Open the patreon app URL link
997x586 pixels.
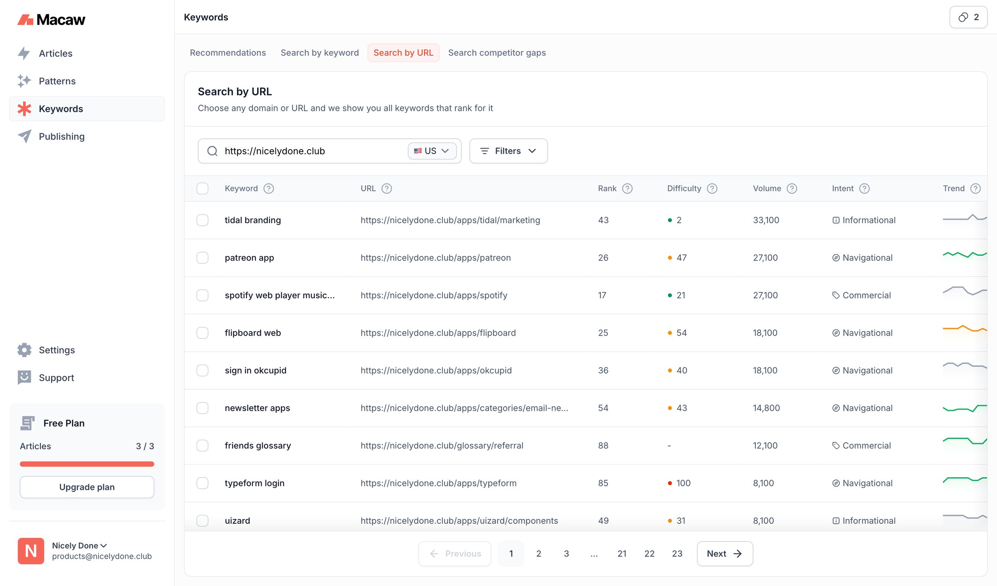tap(435, 258)
